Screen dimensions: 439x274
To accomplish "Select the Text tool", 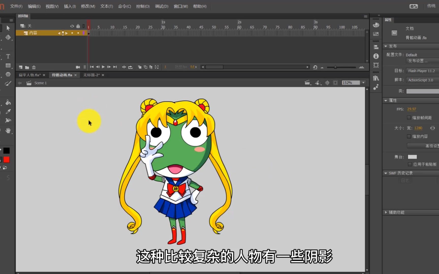I will pyautogui.click(x=8, y=56).
